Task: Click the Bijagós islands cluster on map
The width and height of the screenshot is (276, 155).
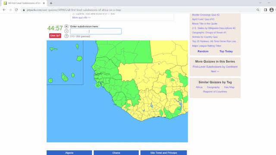Action: pos(98,85)
